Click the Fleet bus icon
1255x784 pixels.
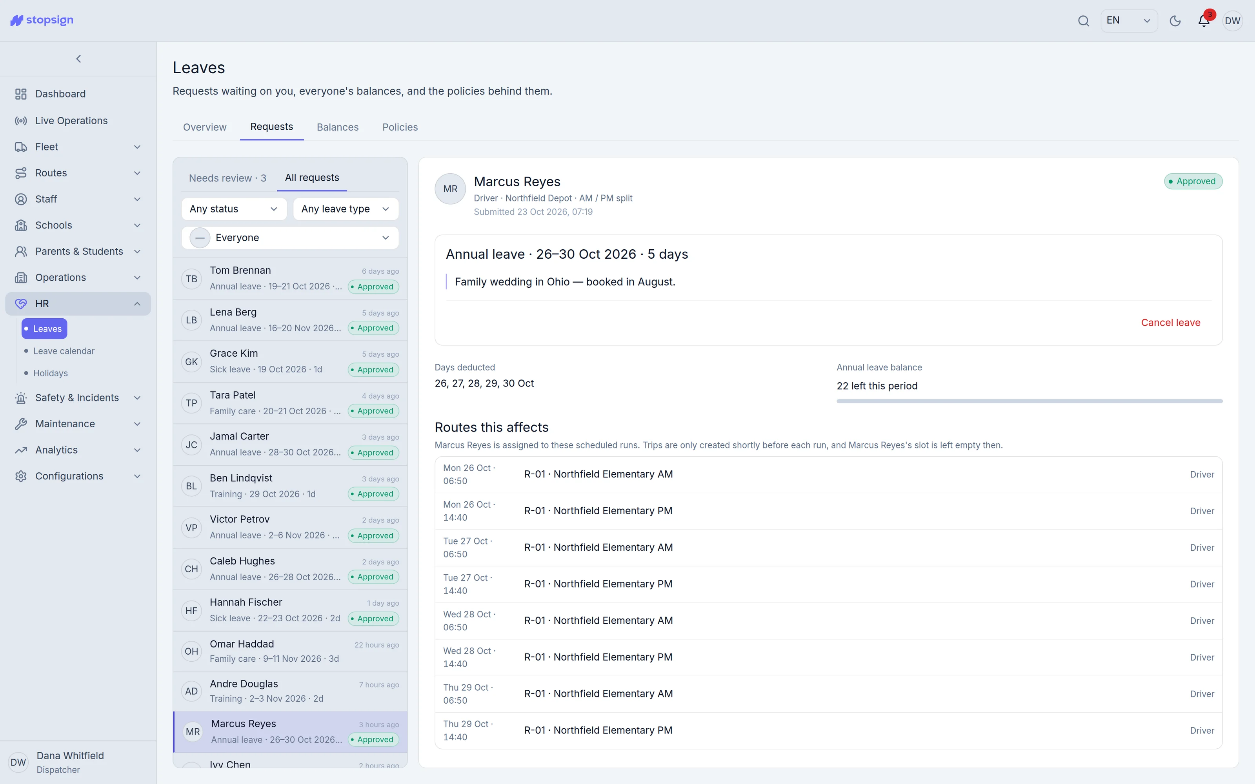21,147
